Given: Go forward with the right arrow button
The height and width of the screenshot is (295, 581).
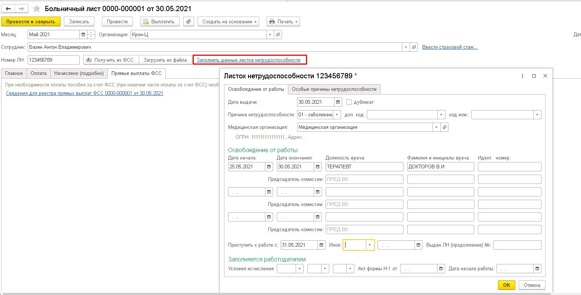Looking at the screenshot, I should (22, 8).
